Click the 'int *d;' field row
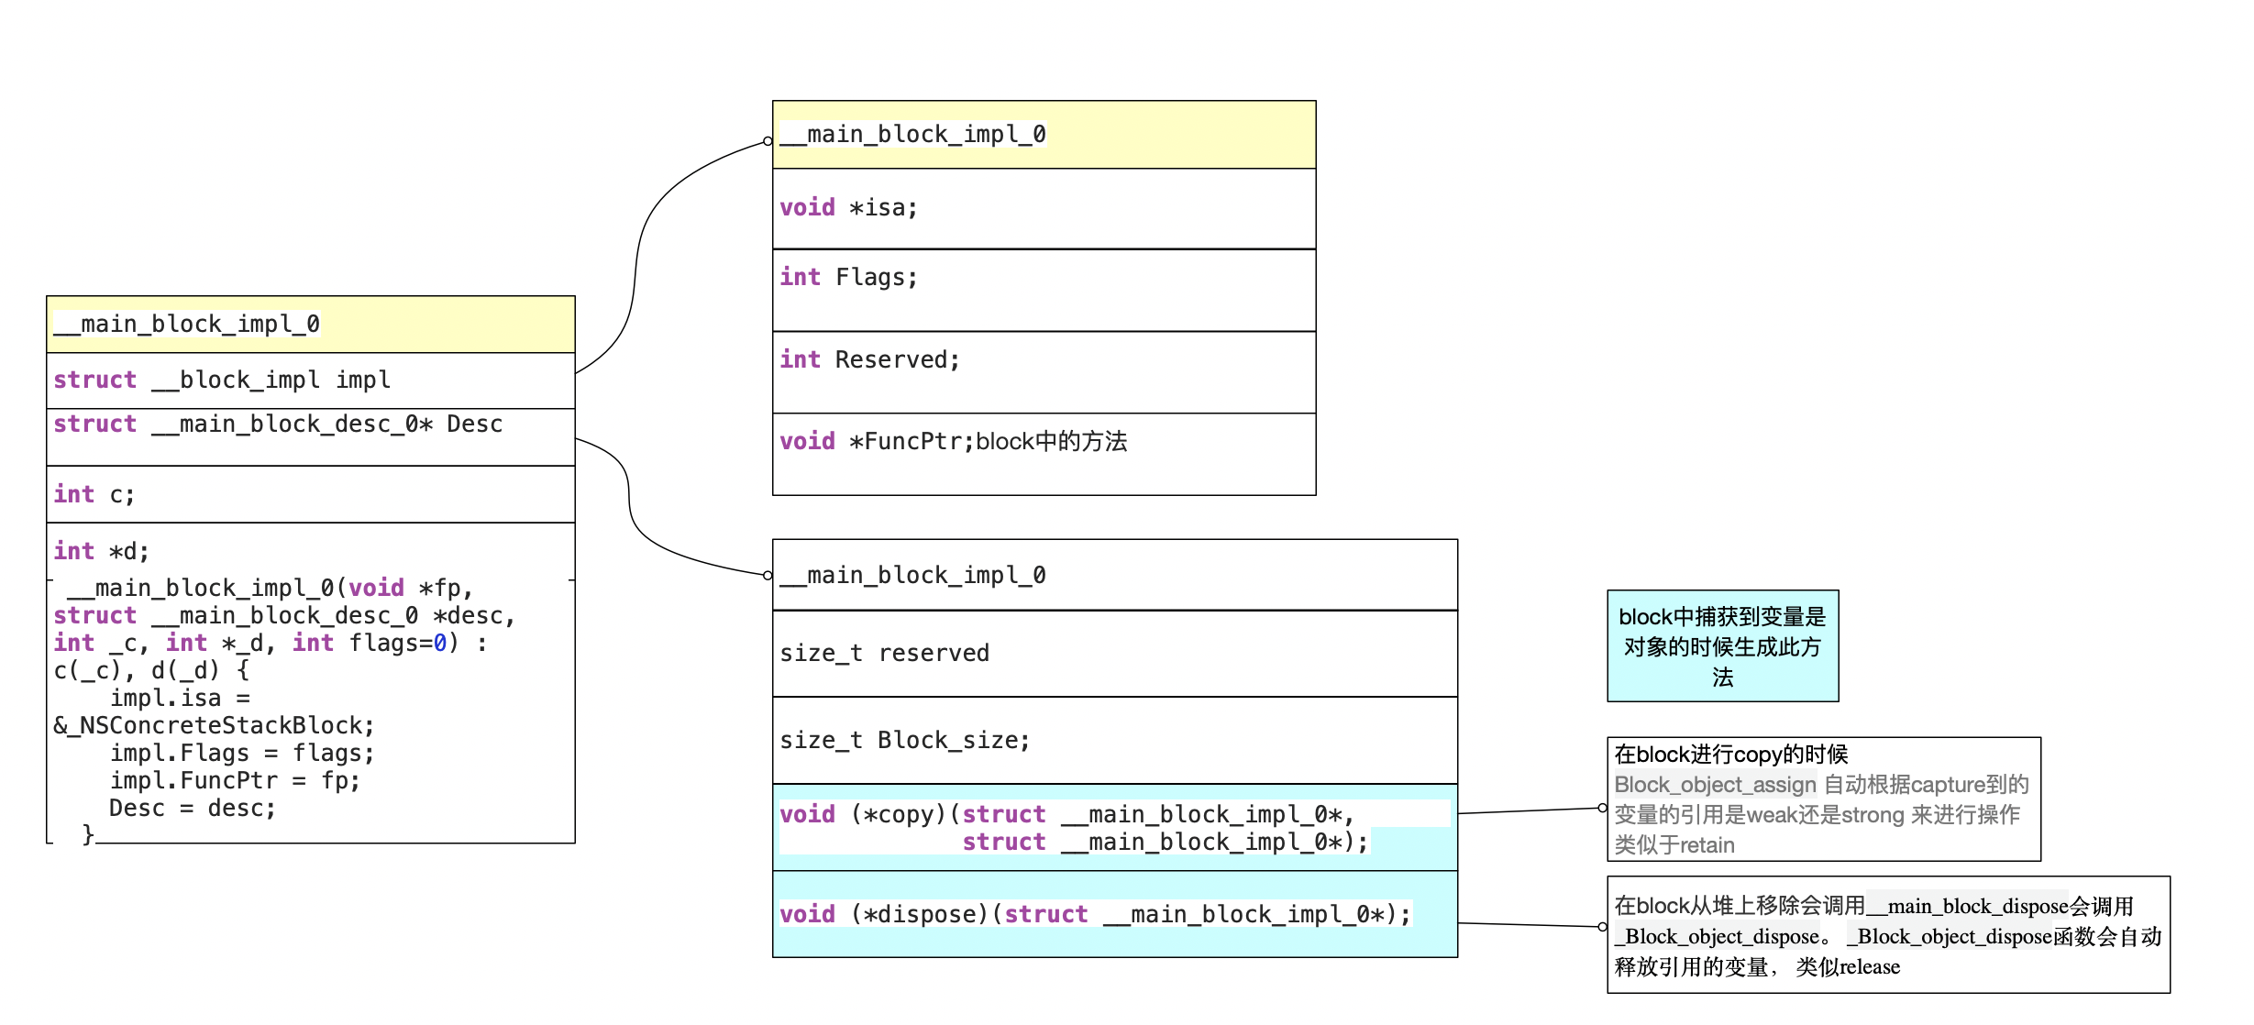2254x1025 pixels. 310,551
